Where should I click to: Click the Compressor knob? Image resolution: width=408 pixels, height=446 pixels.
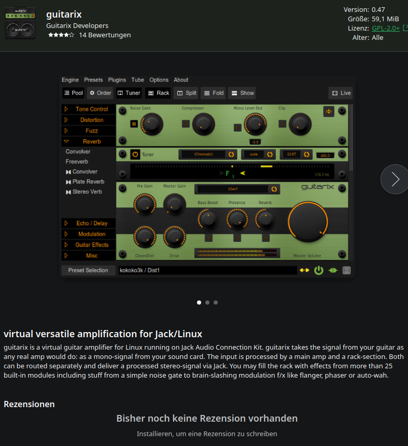tap(203, 124)
